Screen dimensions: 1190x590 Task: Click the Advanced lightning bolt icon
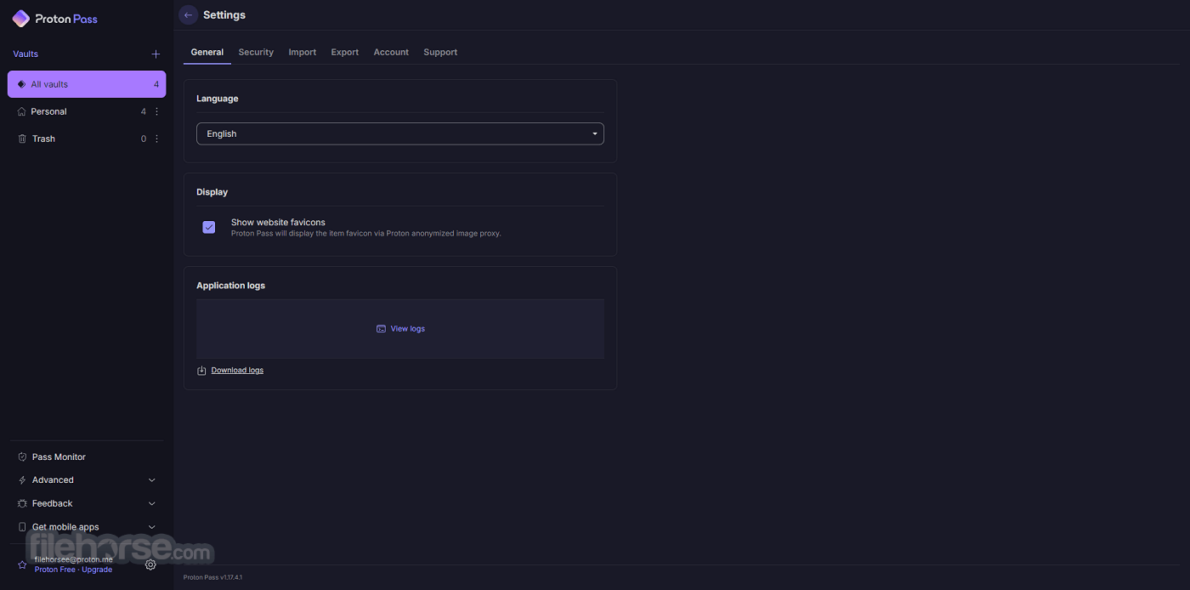click(22, 480)
